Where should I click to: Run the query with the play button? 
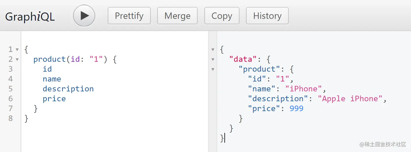pyautogui.click(x=84, y=16)
